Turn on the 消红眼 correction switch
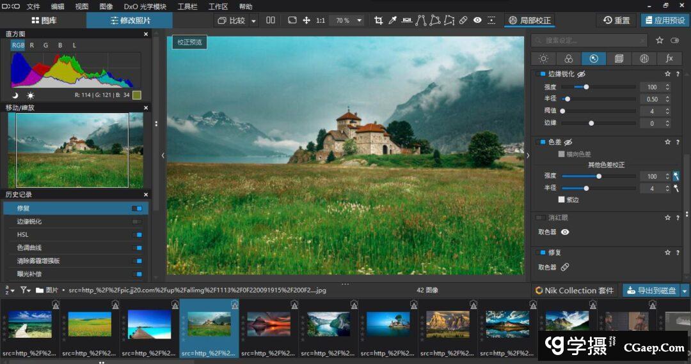691x364 pixels. [541, 218]
